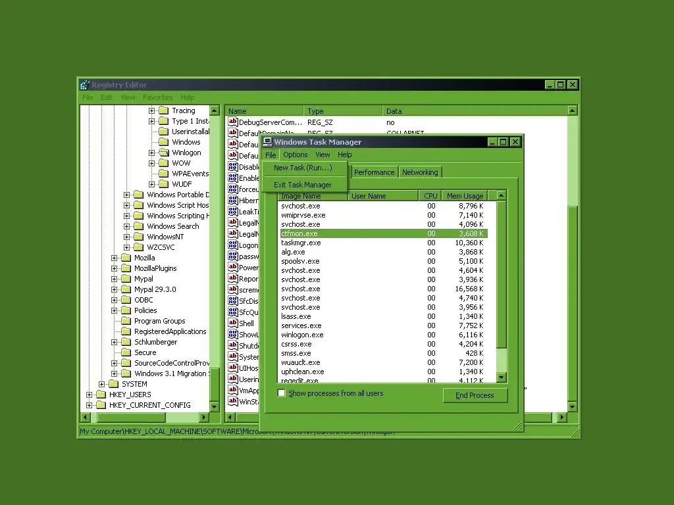674x505 pixels.
Task: Click the Tracing folder icon
Action: tap(164, 110)
